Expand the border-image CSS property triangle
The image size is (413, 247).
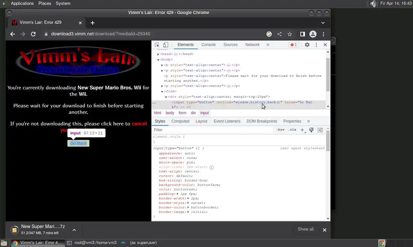point(188,212)
